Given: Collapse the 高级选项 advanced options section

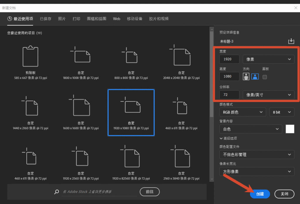Looking at the screenshot, I should [228, 138].
